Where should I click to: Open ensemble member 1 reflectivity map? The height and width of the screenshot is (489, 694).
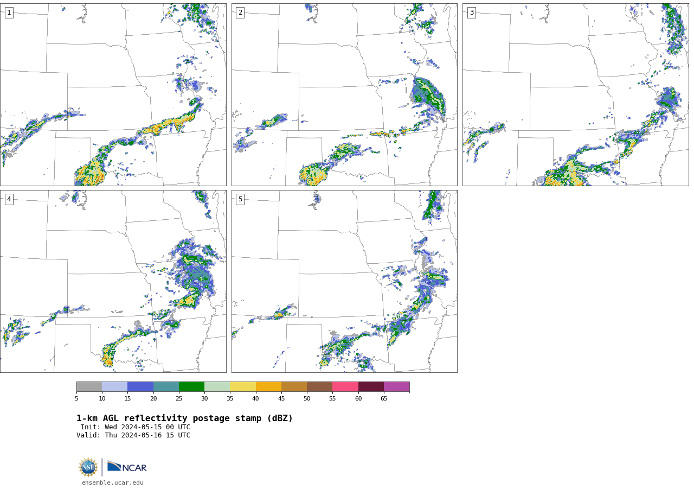[x=113, y=94]
